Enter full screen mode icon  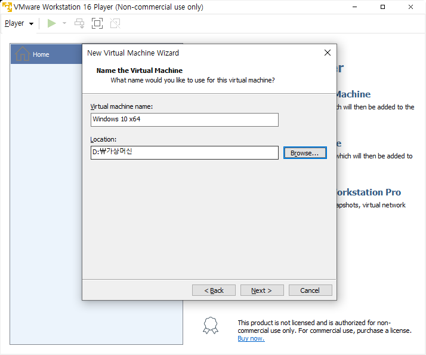[97, 23]
